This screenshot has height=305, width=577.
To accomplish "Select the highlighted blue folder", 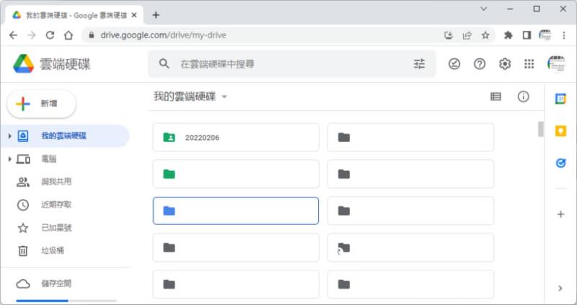I will [236, 211].
